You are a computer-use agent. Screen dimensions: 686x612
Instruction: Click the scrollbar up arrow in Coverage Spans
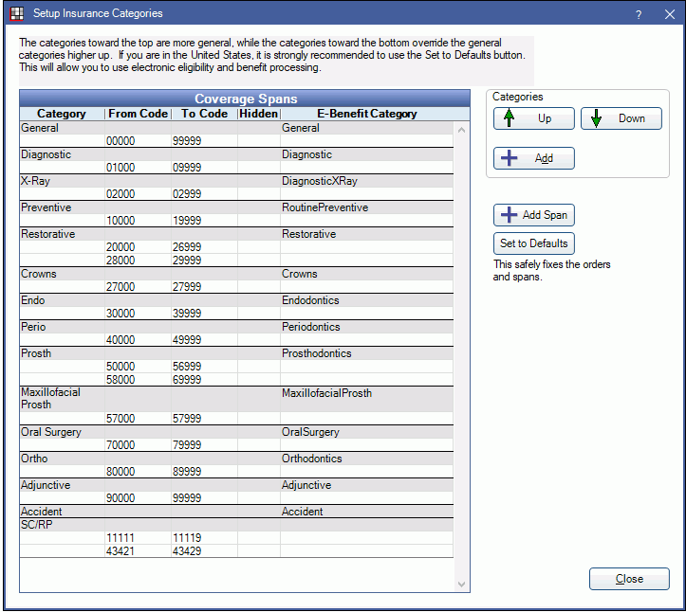pos(461,130)
